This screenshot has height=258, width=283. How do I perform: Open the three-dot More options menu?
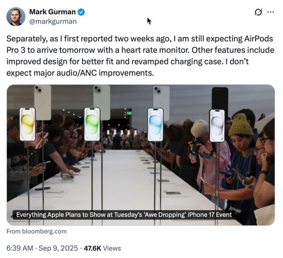[x=270, y=13]
